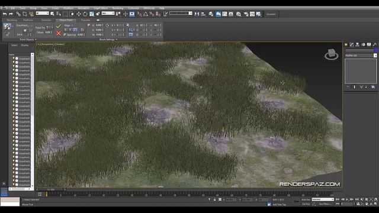The height and width of the screenshot is (213, 379).
Task: Open the Modify command panel tab
Action: tap(352, 45)
